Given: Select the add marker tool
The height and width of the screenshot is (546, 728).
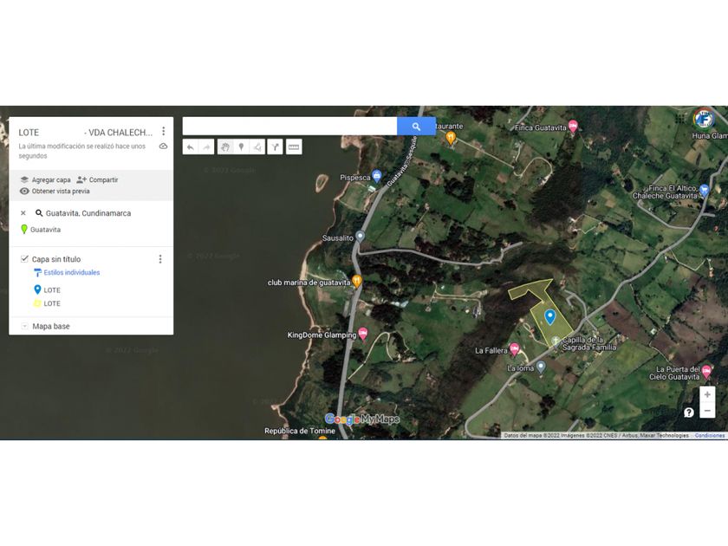Looking at the screenshot, I should (x=241, y=147).
